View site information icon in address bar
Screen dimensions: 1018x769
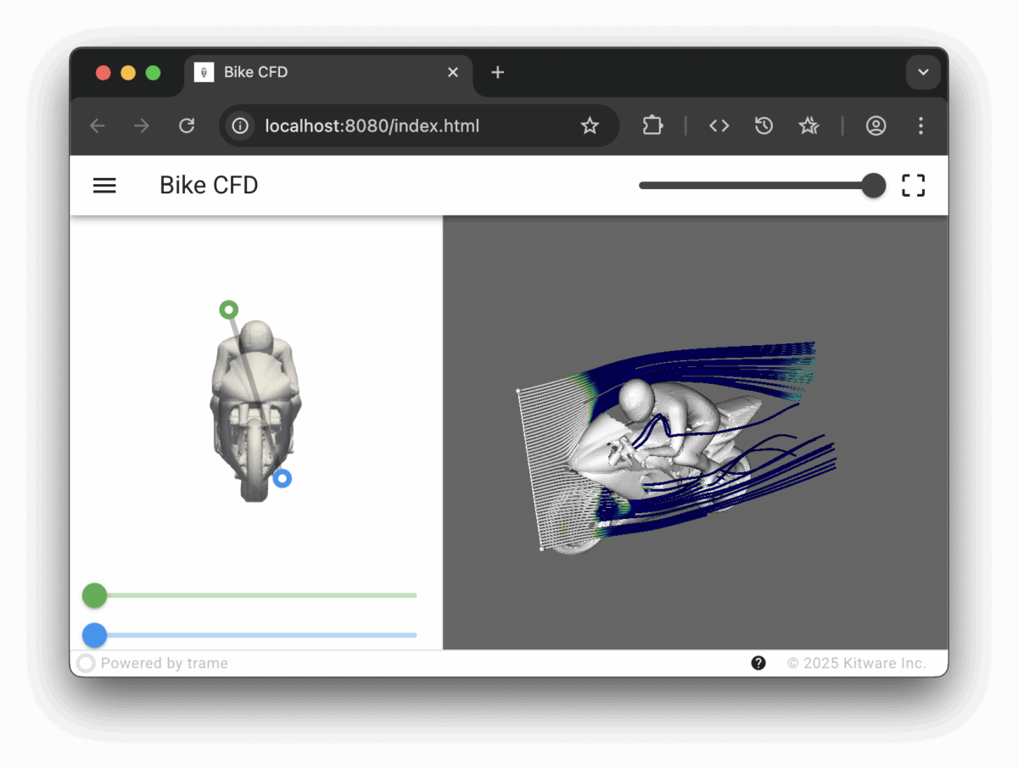point(241,126)
